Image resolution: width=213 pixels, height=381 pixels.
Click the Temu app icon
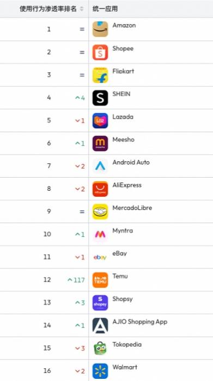(x=100, y=280)
